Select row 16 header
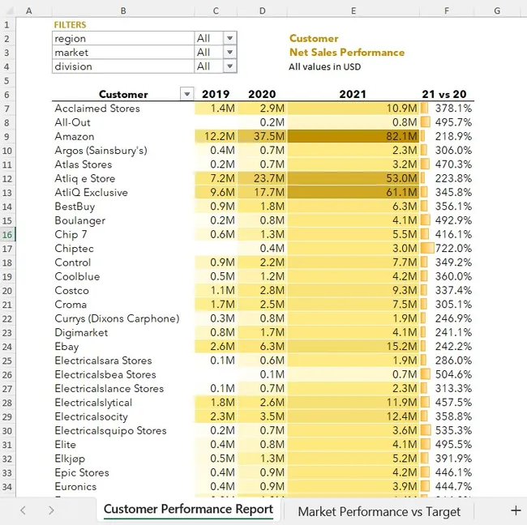Screen dimensions: 527x525 pos(7,234)
